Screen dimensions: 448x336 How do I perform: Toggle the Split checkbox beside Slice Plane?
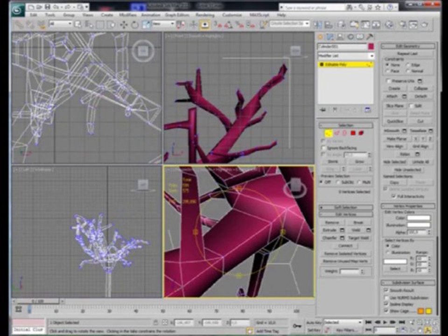tap(411, 106)
